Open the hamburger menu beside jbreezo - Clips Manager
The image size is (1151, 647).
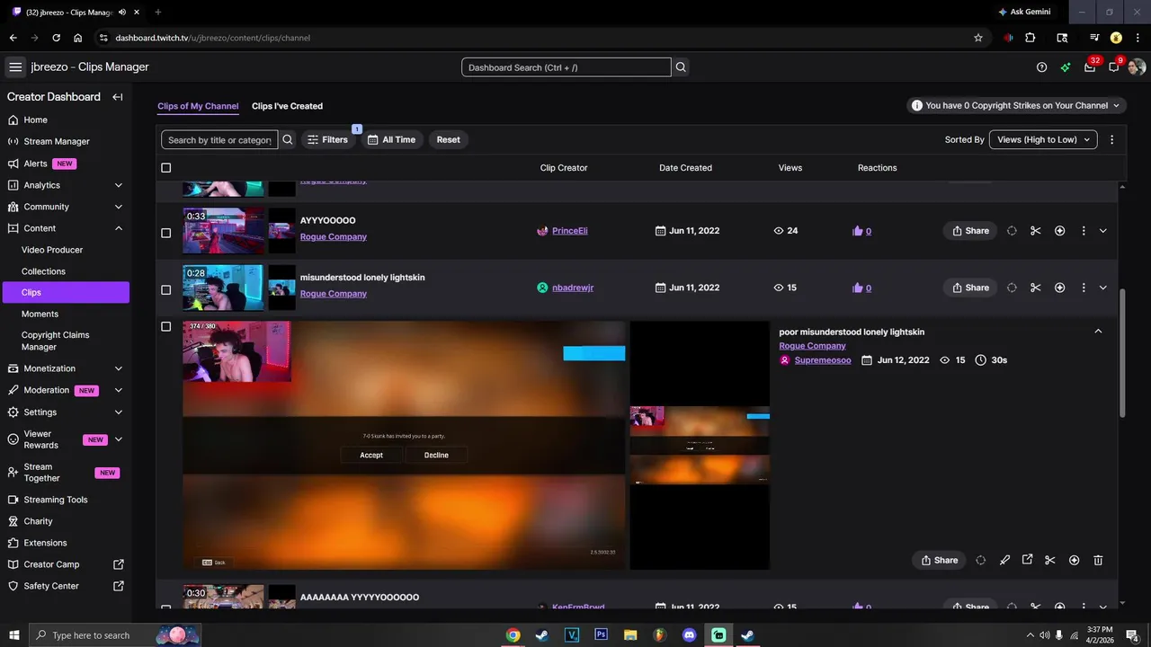pos(15,67)
